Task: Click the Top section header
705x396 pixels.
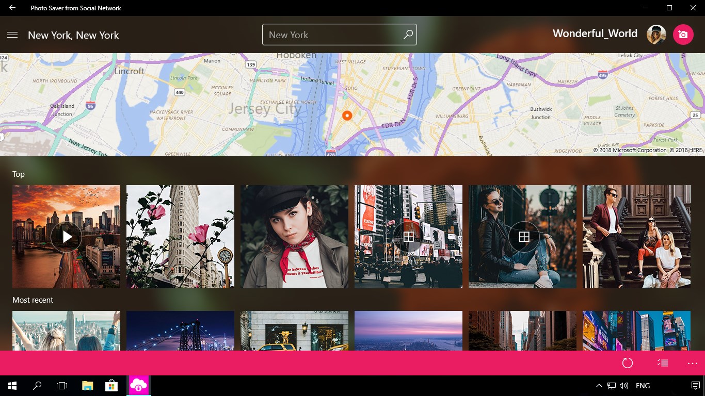Action: tap(18, 174)
